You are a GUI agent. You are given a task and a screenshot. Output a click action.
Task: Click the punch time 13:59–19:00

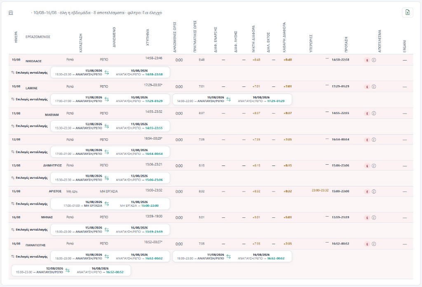[x=154, y=216]
